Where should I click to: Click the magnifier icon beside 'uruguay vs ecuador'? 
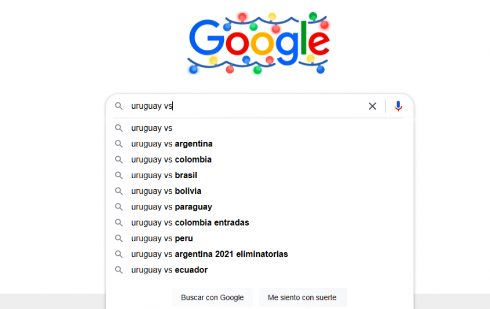pyautogui.click(x=119, y=270)
